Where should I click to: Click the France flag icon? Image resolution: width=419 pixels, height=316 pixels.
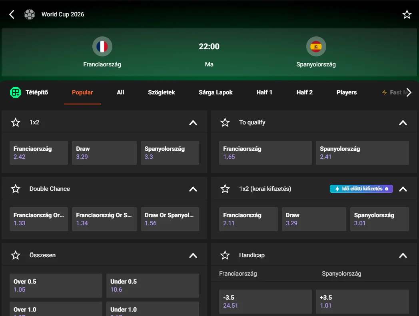point(102,46)
